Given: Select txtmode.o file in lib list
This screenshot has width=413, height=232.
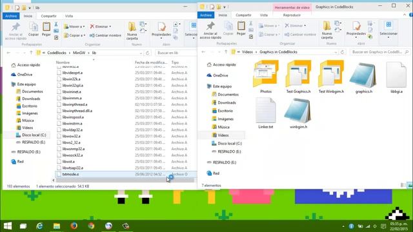Looking at the screenshot, I should click(126, 174).
